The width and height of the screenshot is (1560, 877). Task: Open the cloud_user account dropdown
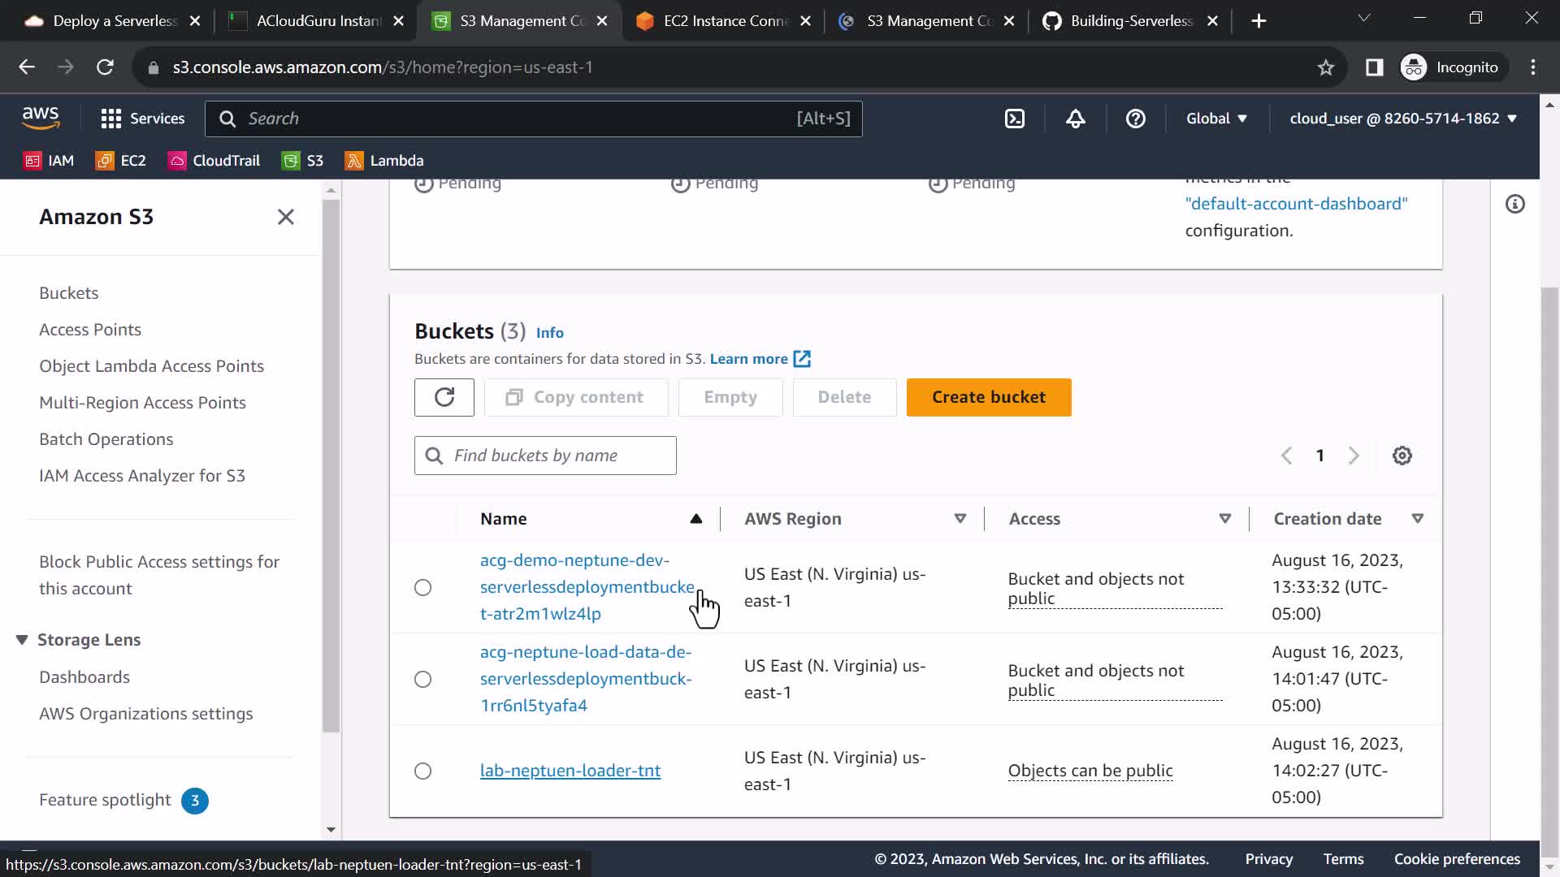(1402, 119)
